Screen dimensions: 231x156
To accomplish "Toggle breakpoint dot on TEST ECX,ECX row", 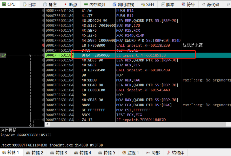I will click(43, 115).
